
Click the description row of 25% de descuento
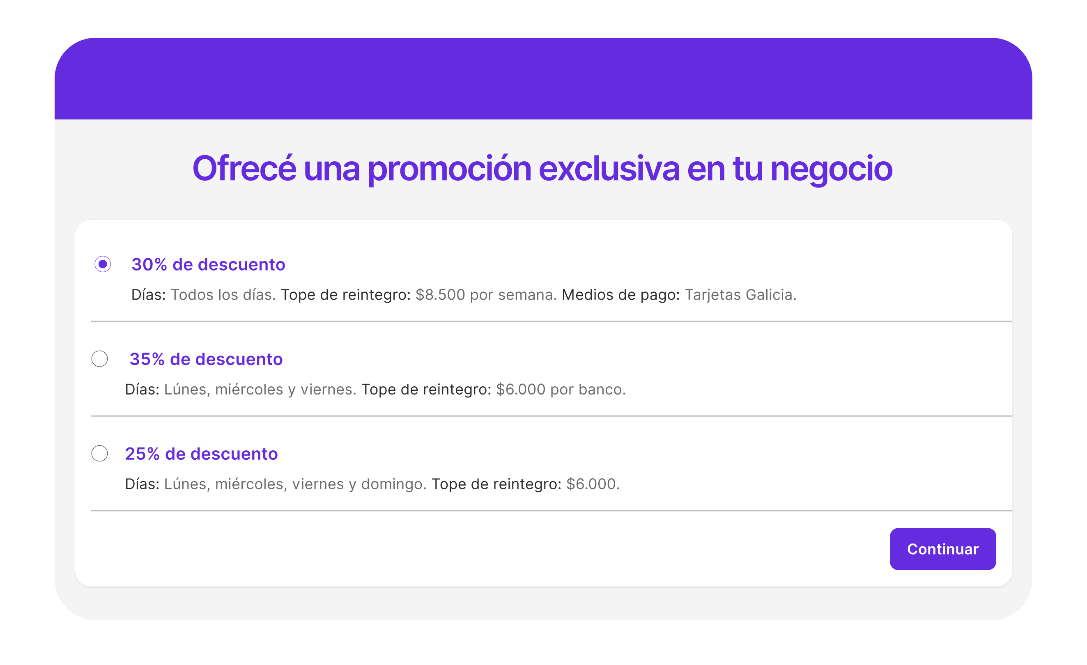pyautogui.click(x=373, y=484)
